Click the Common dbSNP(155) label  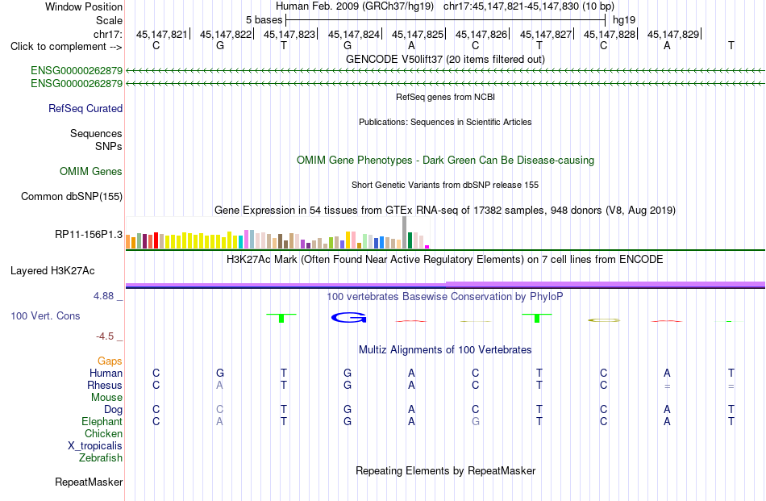pos(72,197)
